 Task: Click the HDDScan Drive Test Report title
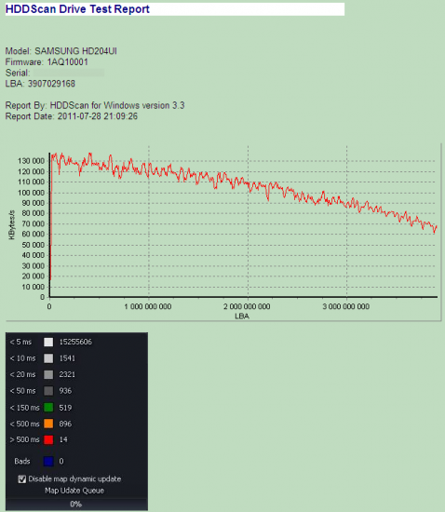pos(77,9)
